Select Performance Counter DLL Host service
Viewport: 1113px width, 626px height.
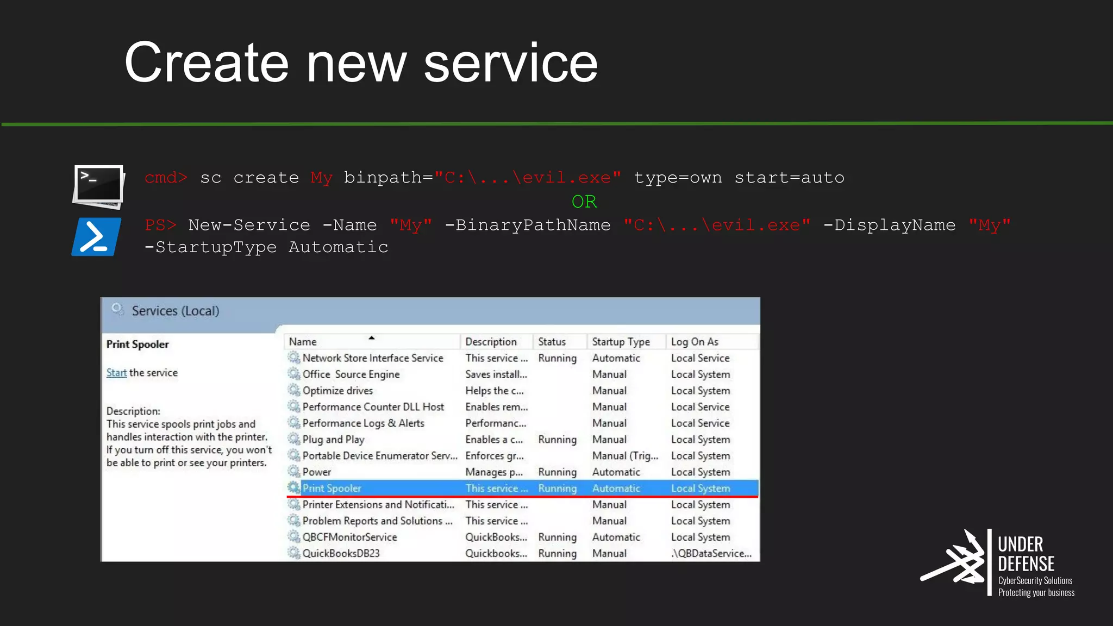(x=373, y=407)
